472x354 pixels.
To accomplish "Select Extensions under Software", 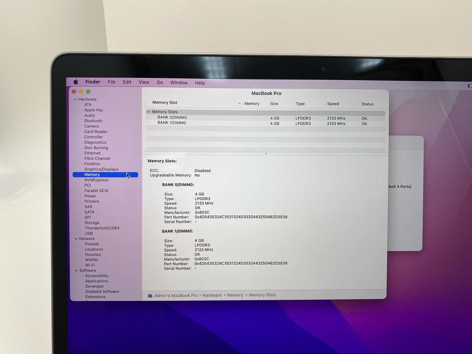I will click(x=95, y=297).
